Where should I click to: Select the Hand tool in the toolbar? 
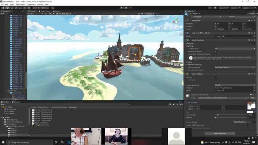pyautogui.click(x=3, y=8)
